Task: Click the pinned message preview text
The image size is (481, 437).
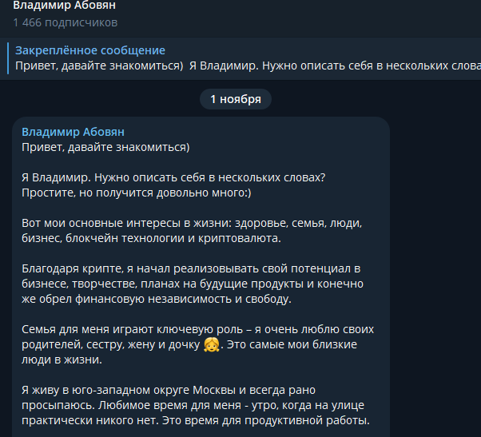Action: click(248, 66)
